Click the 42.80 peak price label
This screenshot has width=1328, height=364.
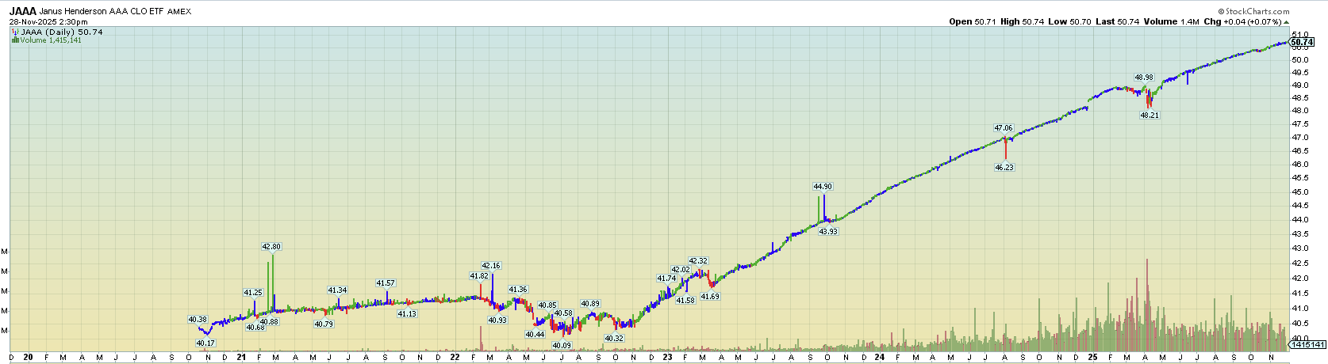coord(271,247)
